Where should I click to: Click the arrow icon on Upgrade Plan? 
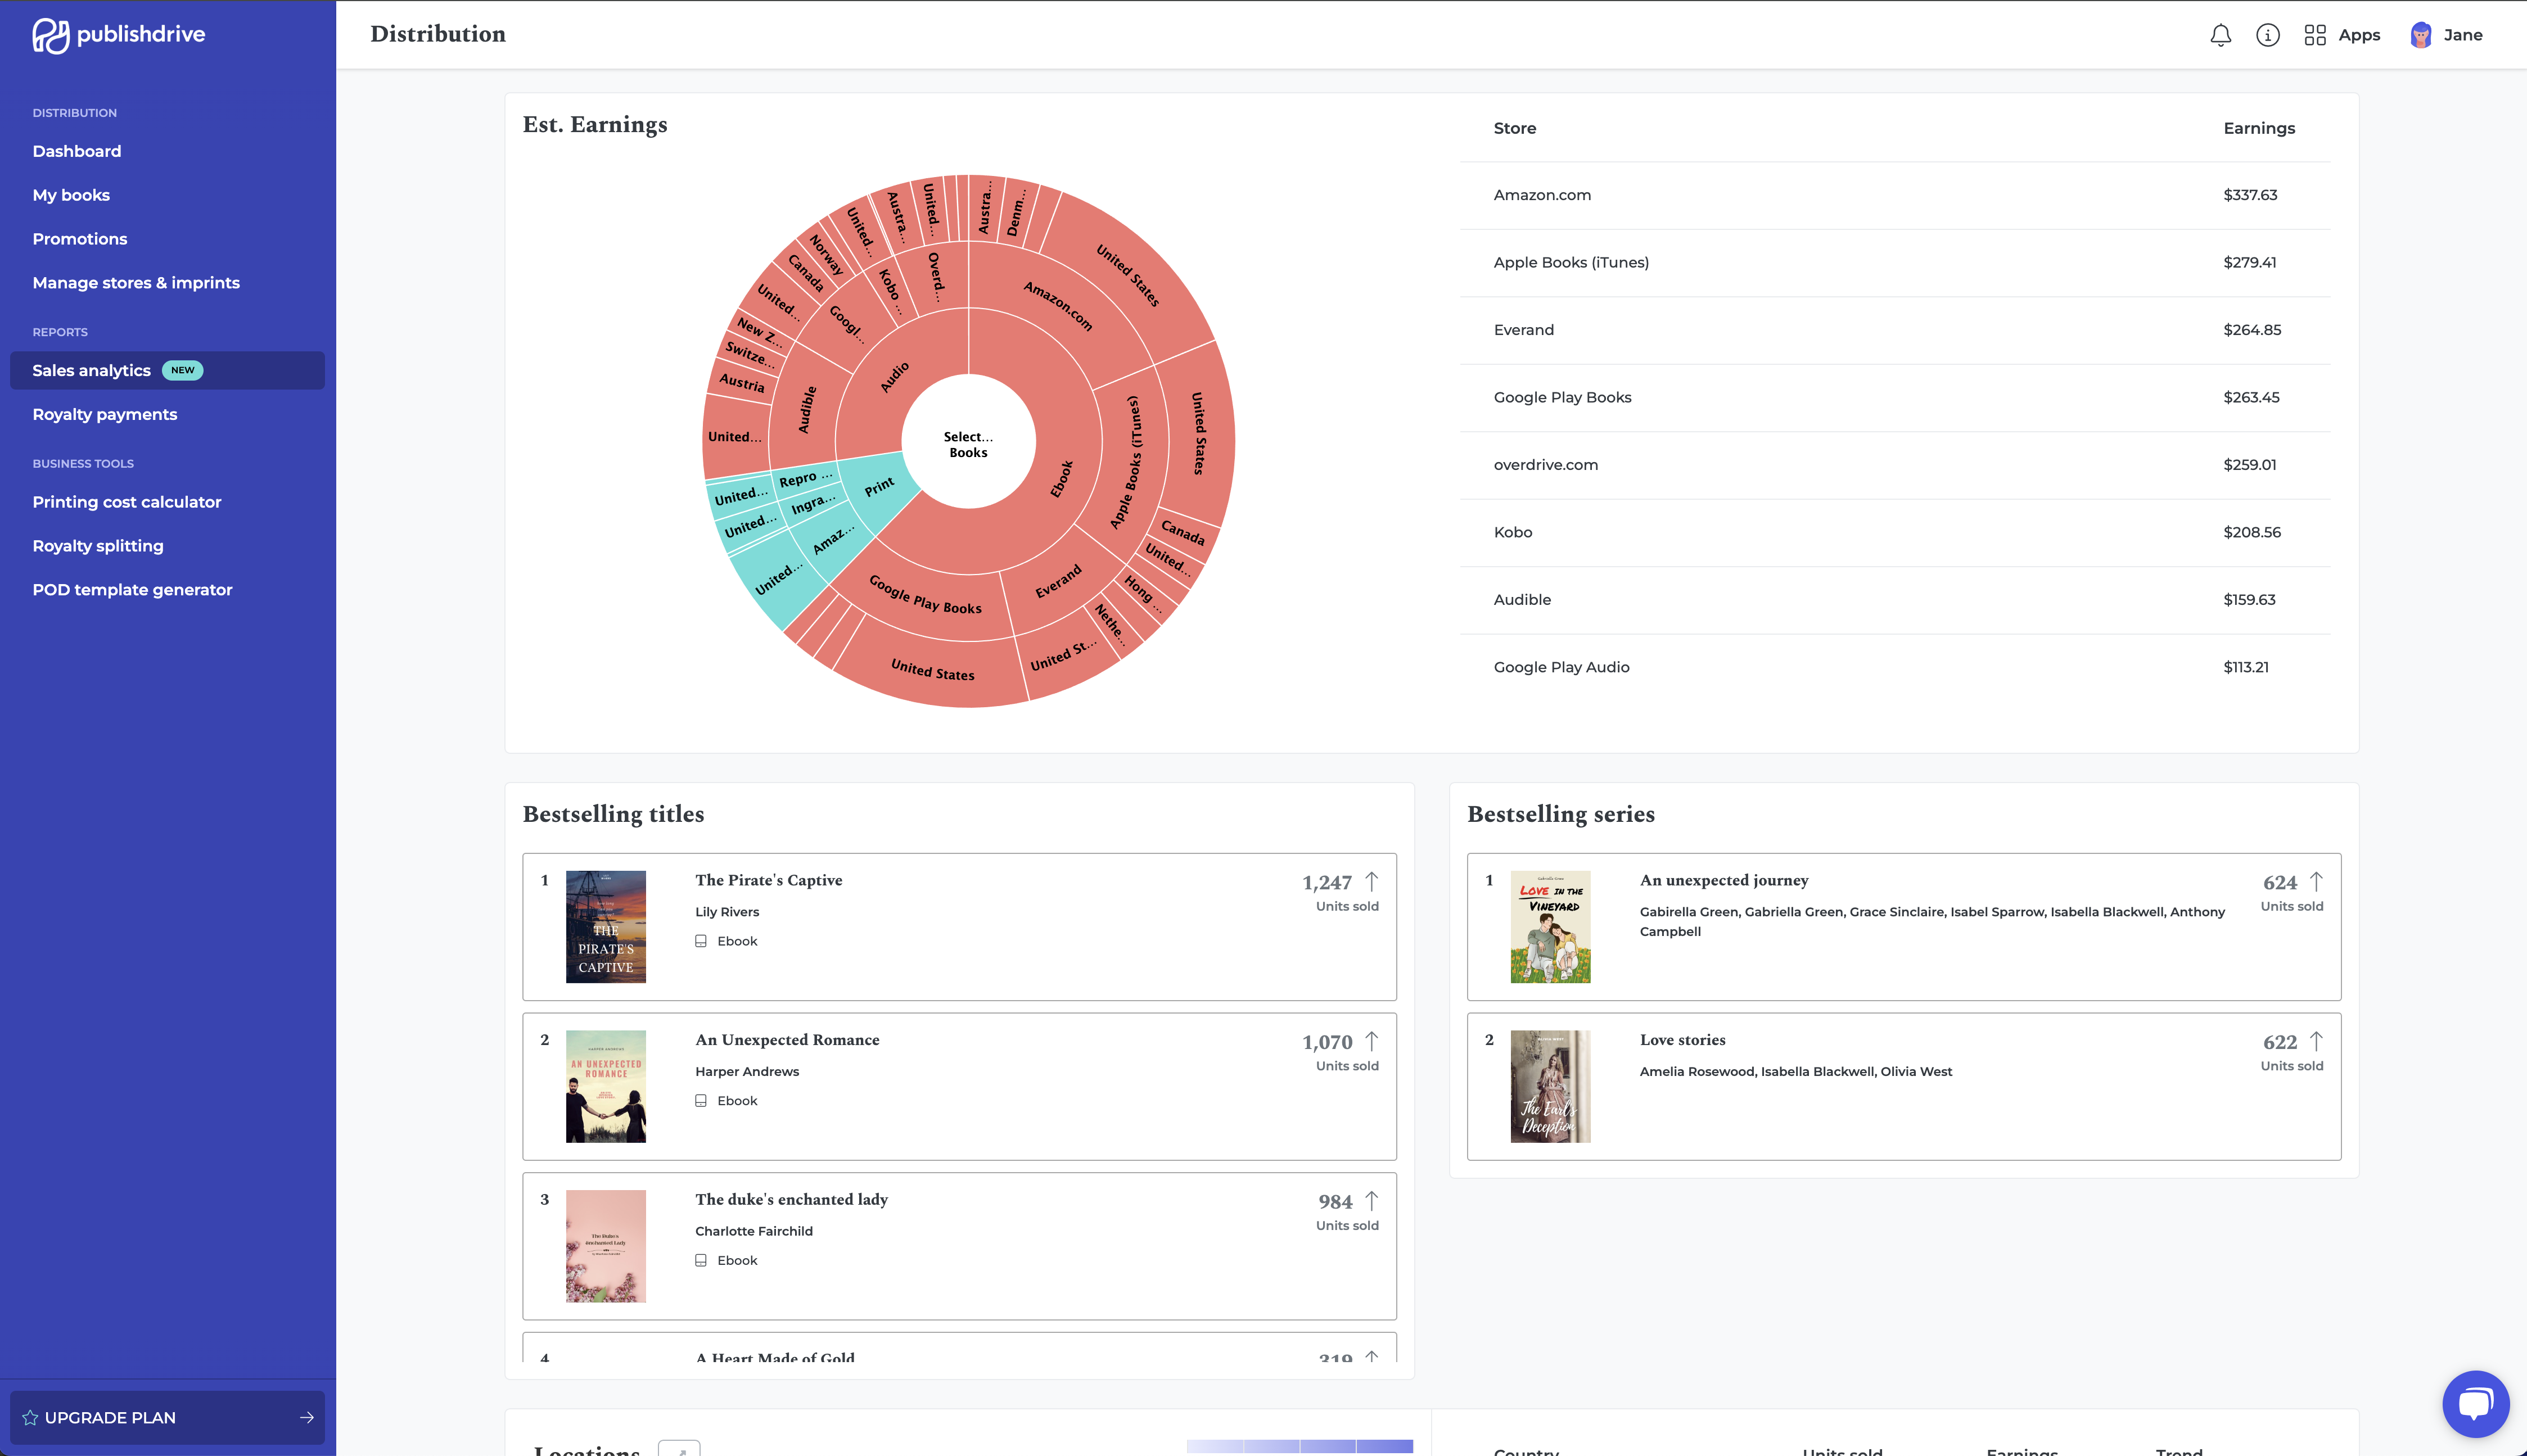(306, 1417)
